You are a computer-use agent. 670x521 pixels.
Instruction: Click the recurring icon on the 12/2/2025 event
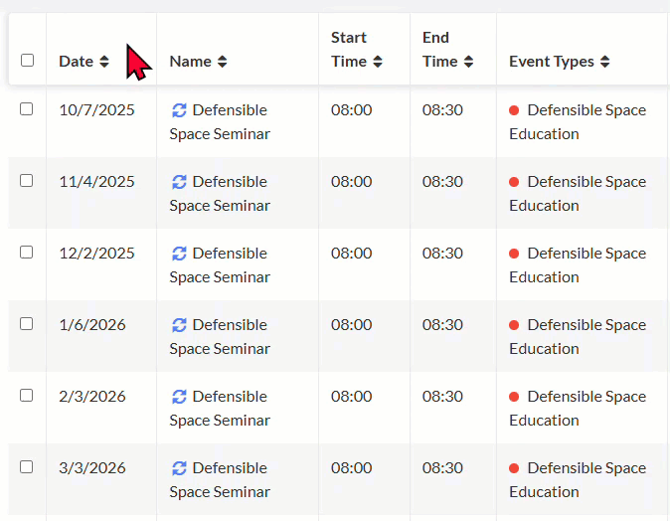pyautogui.click(x=179, y=254)
